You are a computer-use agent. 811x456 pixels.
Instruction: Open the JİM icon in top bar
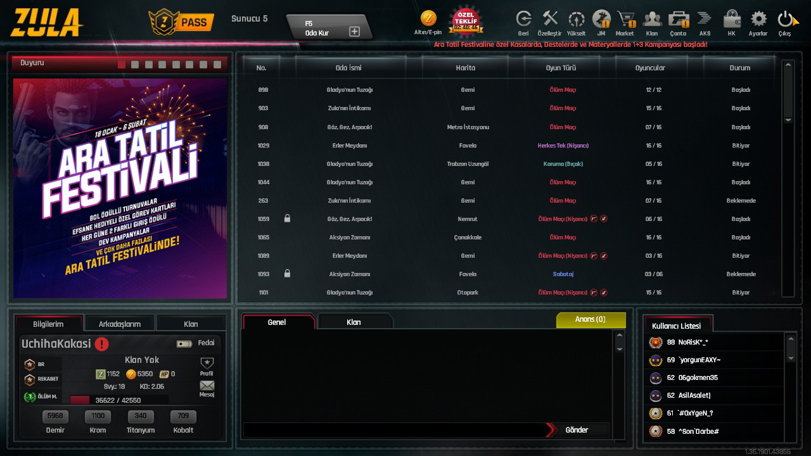point(601,18)
